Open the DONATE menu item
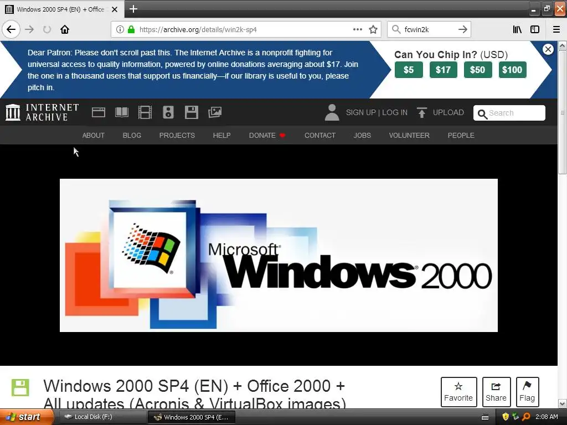567x425 pixels. pyautogui.click(x=267, y=136)
